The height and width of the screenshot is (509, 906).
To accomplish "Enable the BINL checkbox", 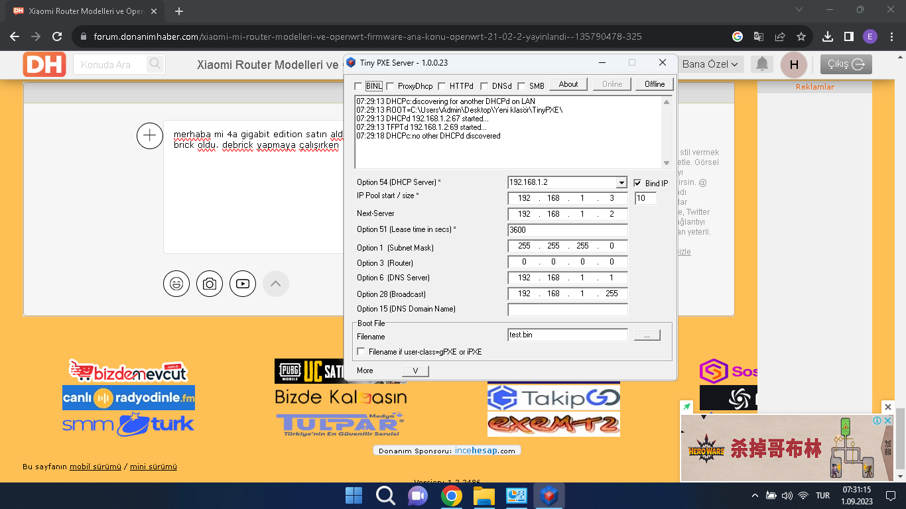I will 359,86.
